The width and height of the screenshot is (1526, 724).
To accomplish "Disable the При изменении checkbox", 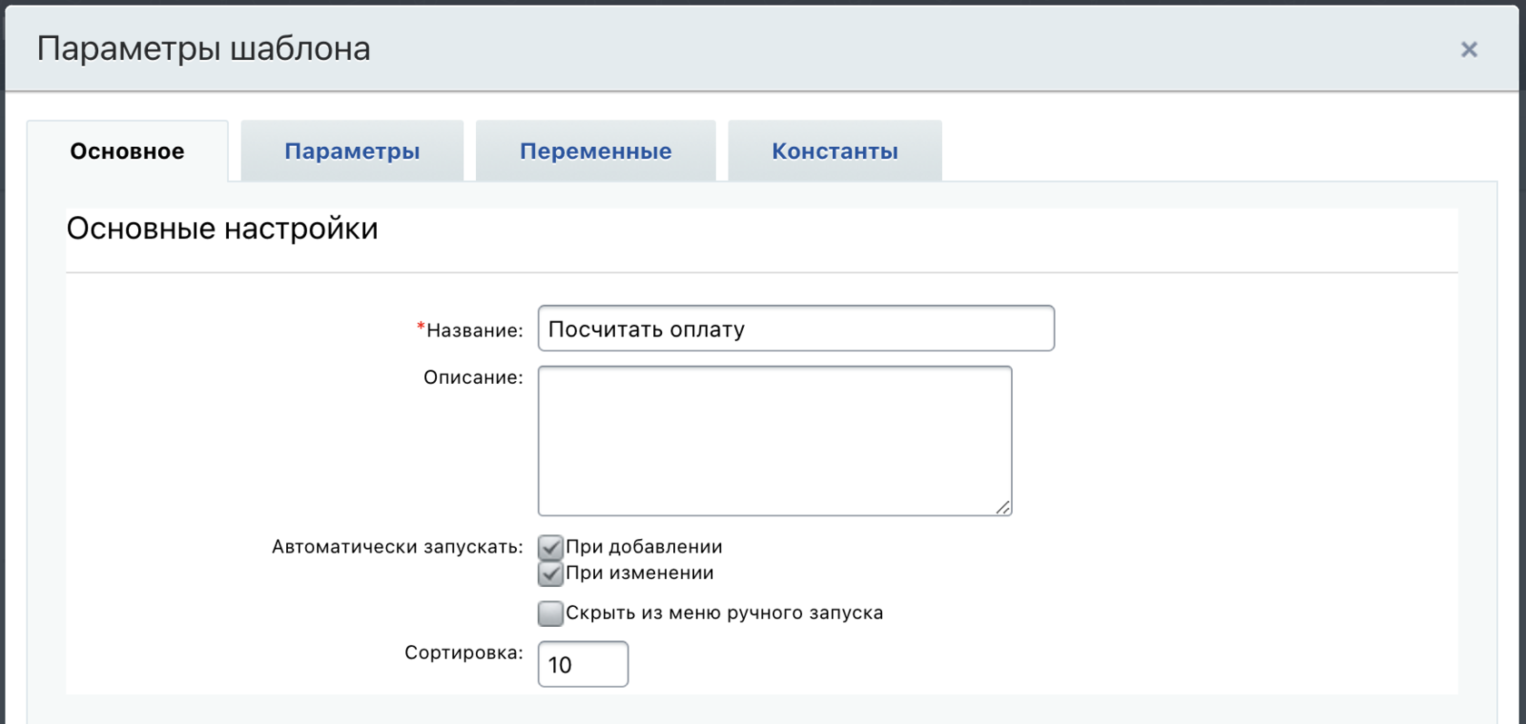I will pos(550,573).
